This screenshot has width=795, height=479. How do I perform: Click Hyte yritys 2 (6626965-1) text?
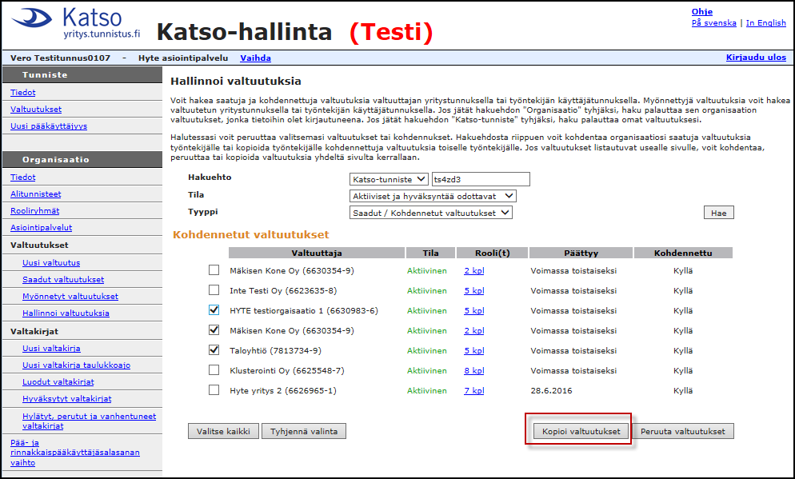(x=283, y=391)
